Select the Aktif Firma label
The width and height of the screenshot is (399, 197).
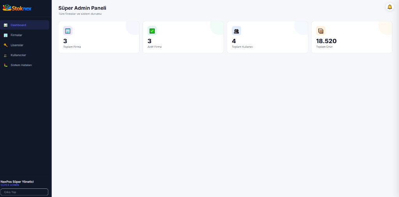[154, 47]
